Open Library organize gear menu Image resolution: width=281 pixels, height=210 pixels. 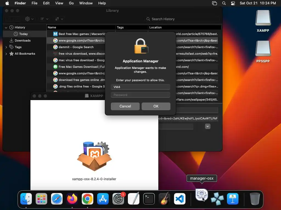point(29,19)
